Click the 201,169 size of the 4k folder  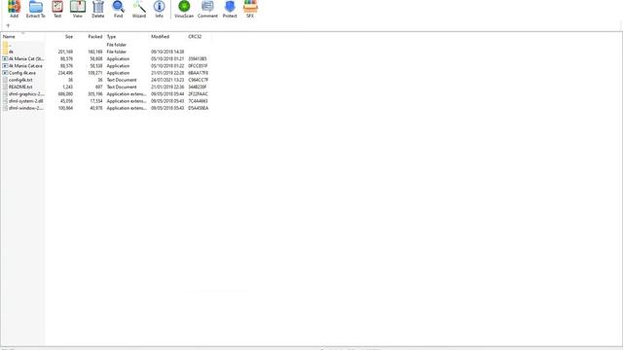[x=65, y=52]
